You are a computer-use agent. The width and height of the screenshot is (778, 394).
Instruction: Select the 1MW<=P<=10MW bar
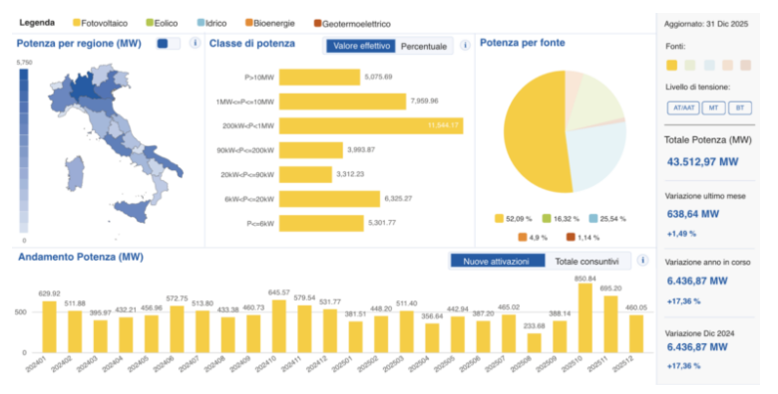342,101
